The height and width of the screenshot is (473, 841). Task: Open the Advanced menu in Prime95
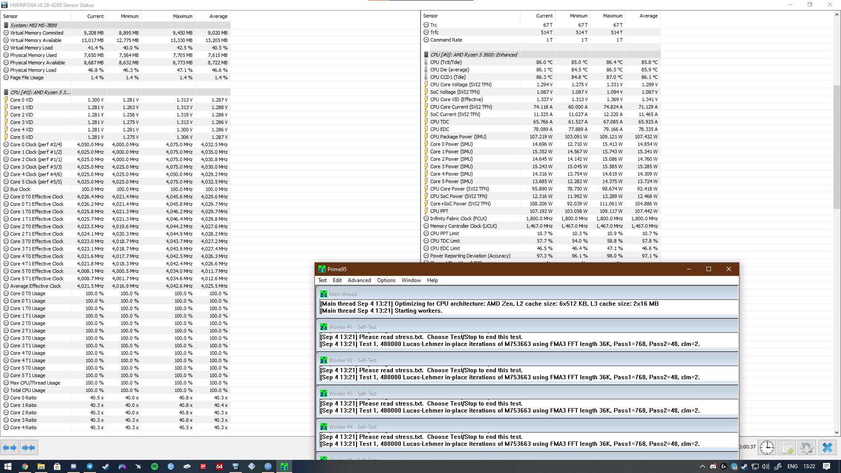359,280
